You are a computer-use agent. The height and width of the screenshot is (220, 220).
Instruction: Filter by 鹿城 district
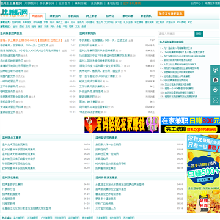pos(21,26)
